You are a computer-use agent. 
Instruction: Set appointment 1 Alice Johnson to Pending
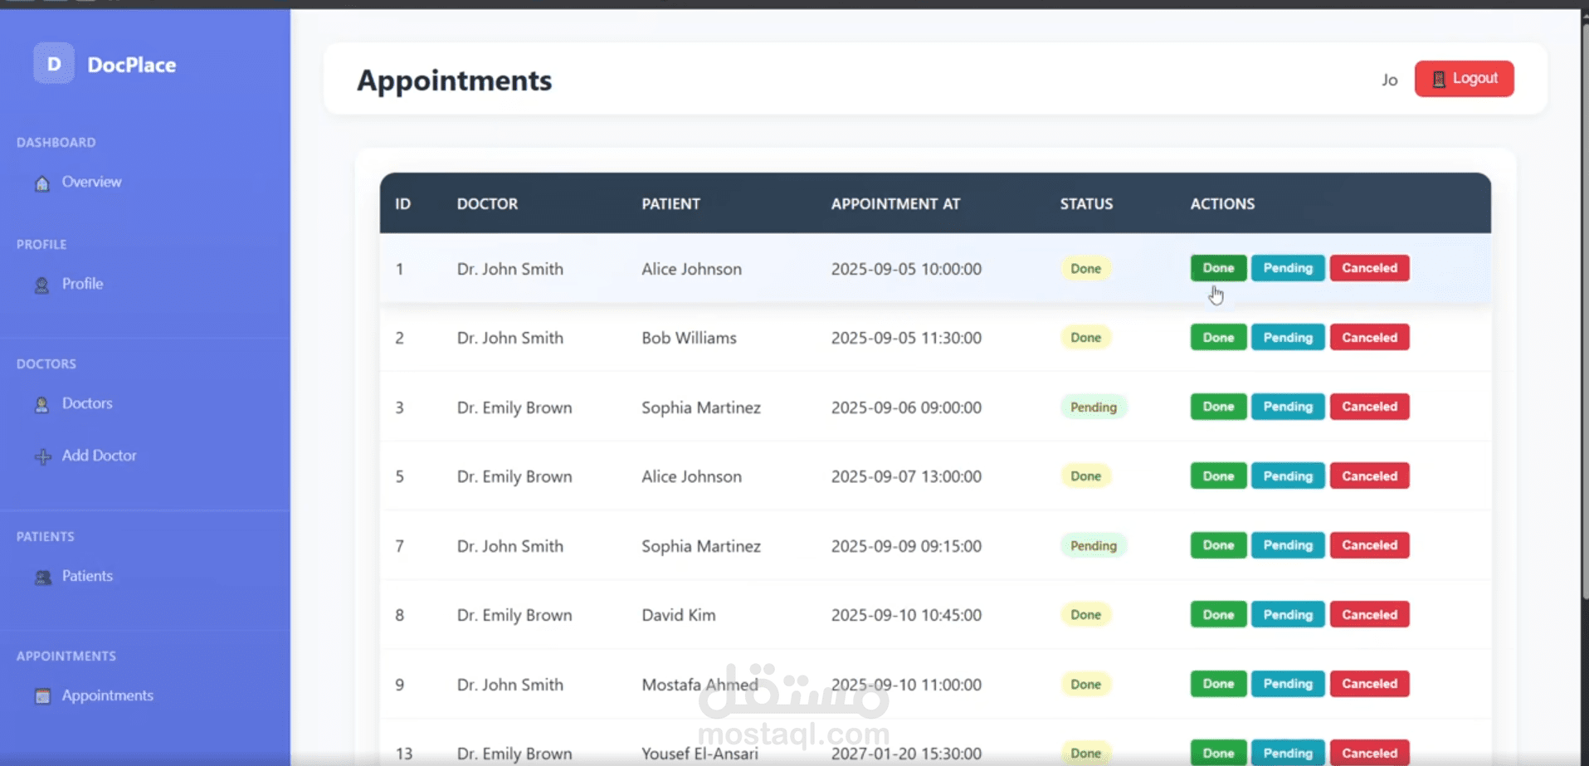pyautogui.click(x=1288, y=268)
